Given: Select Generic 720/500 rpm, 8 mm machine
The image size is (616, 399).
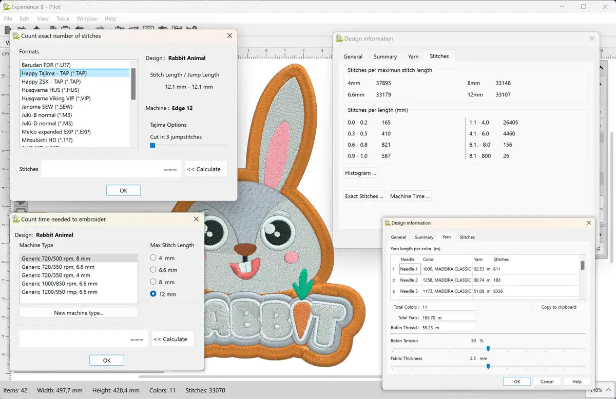Looking at the screenshot, I should tap(79, 258).
